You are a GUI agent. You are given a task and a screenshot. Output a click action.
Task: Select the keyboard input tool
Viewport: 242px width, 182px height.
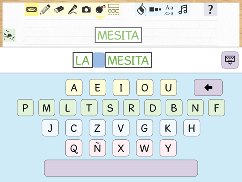(x=32, y=9)
